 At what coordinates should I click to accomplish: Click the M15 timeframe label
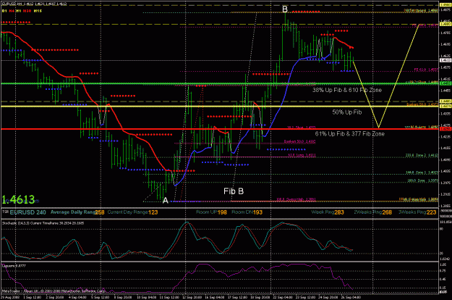tap(38, 11)
